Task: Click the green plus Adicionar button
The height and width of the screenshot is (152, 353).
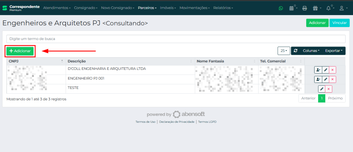Action: [20, 51]
